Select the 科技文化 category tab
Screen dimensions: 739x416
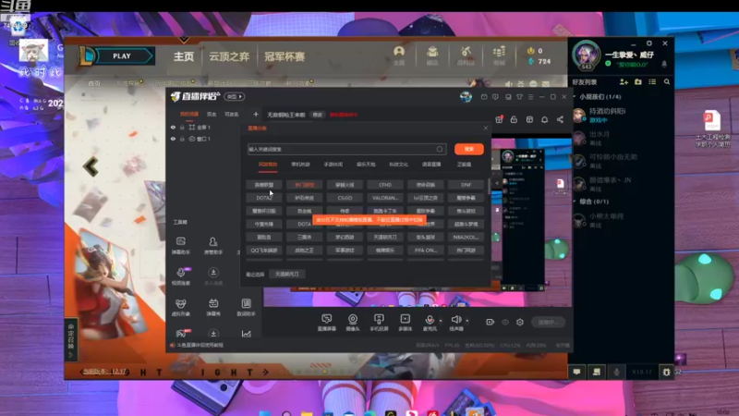399,165
